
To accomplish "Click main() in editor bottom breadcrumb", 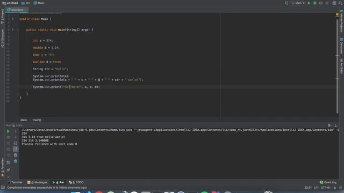I will [x=37, y=120].
